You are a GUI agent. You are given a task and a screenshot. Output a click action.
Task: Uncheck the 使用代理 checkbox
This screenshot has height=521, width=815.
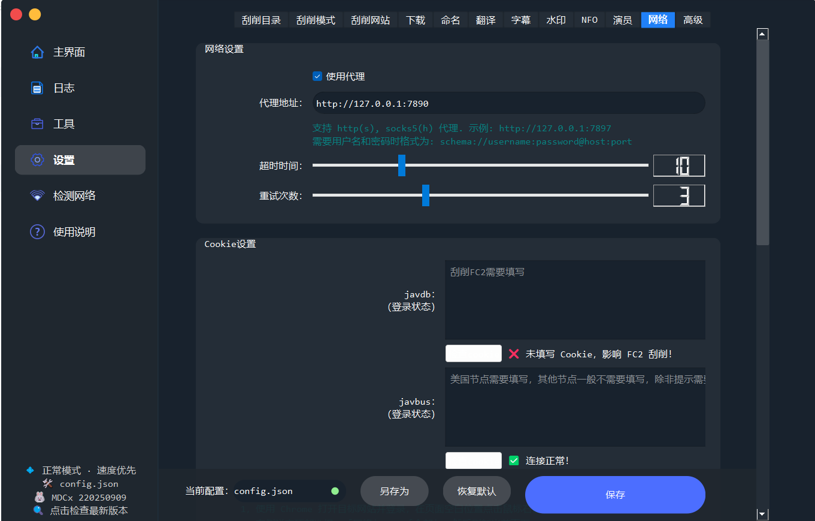tap(317, 76)
